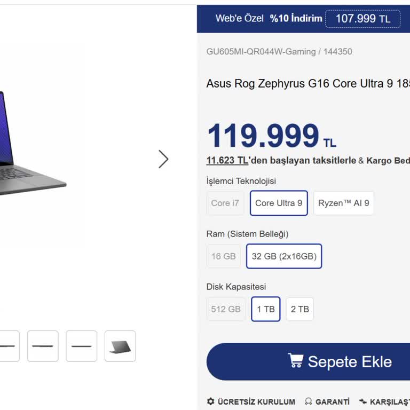The width and height of the screenshot is (410, 410).
Task: Choose the 32 GB (2x16GB) RAM option
Action: [284, 256]
